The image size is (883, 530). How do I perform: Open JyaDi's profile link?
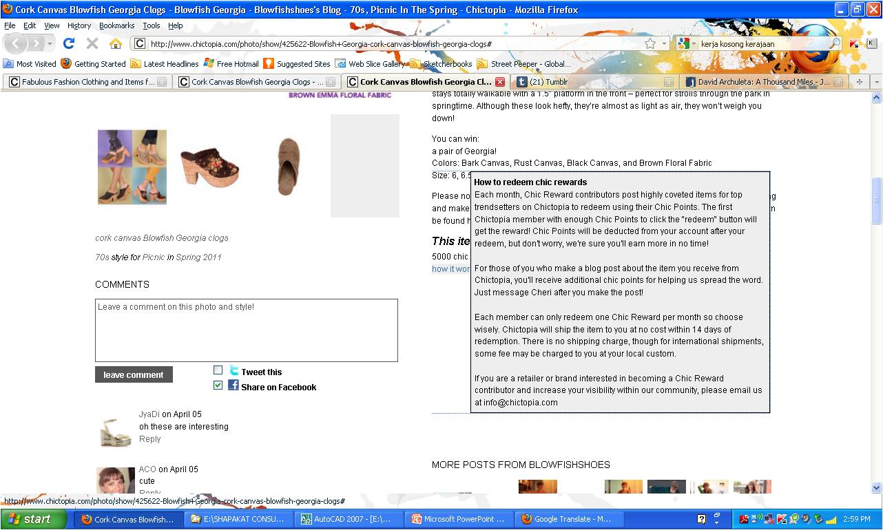(149, 414)
